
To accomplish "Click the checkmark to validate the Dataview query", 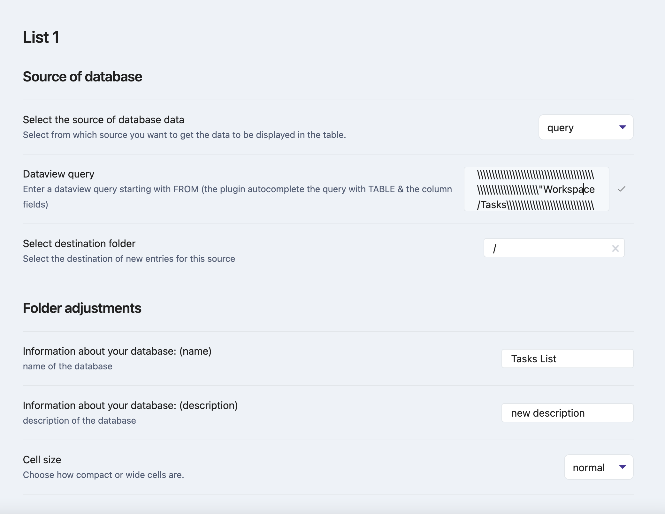I will coord(622,189).
